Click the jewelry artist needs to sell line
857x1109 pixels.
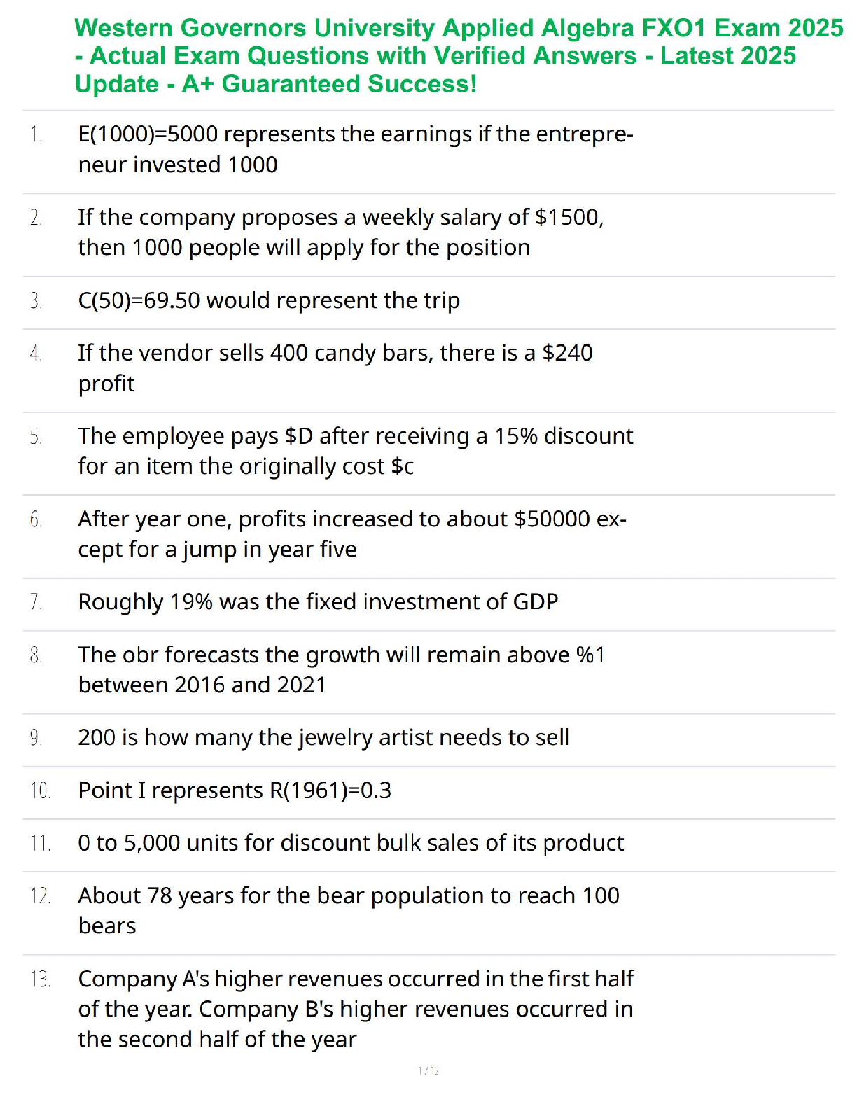(x=323, y=738)
